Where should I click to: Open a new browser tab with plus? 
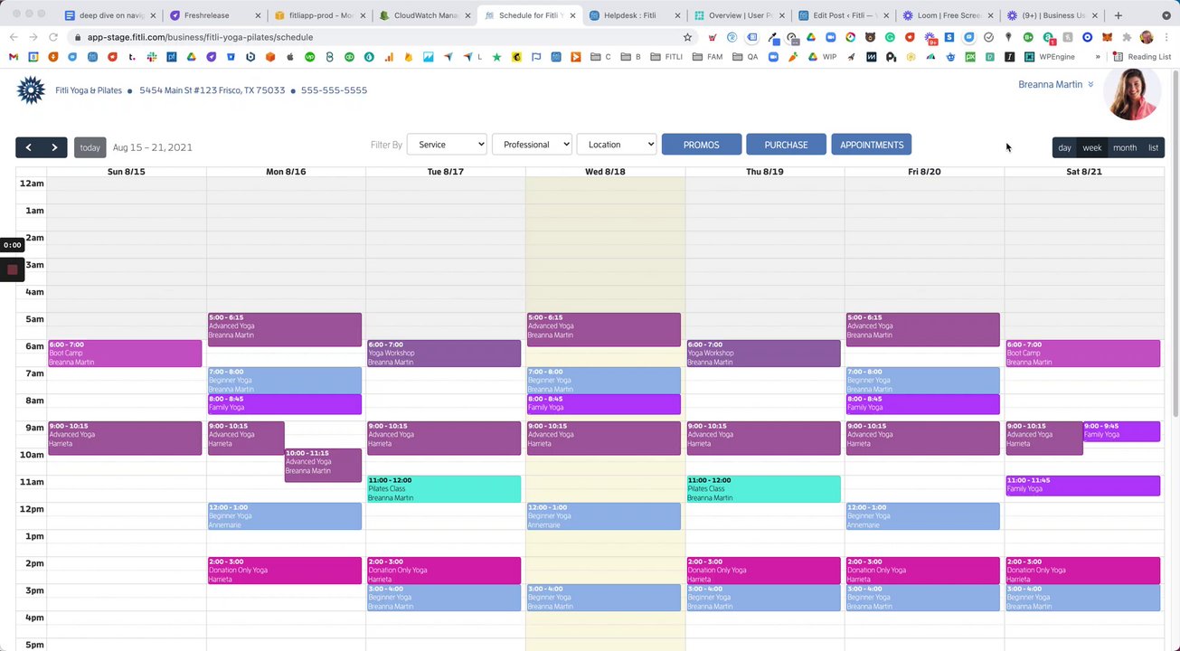pos(1119,15)
